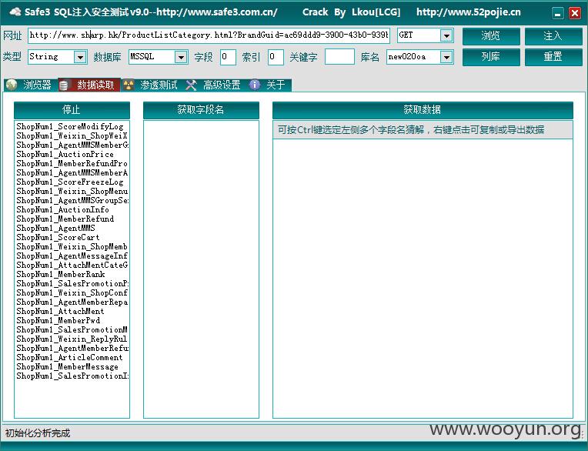The image size is (588, 451).
Task: Click the radiation icon for 渗透测试
Action: (x=129, y=85)
